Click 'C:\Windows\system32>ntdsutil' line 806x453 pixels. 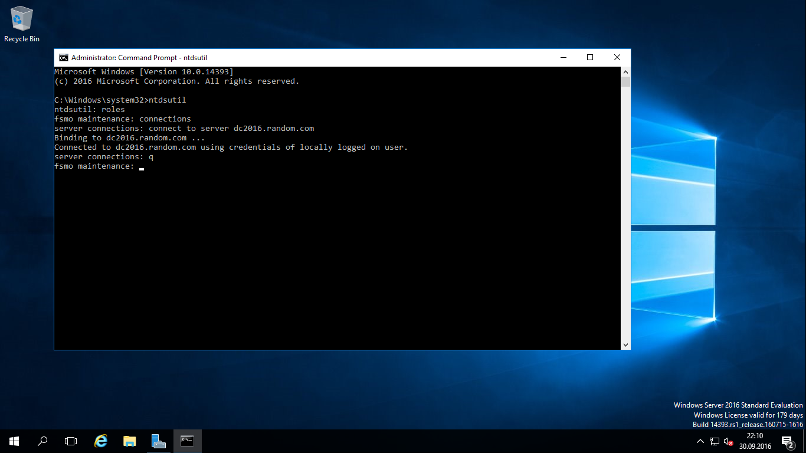tap(120, 100)
